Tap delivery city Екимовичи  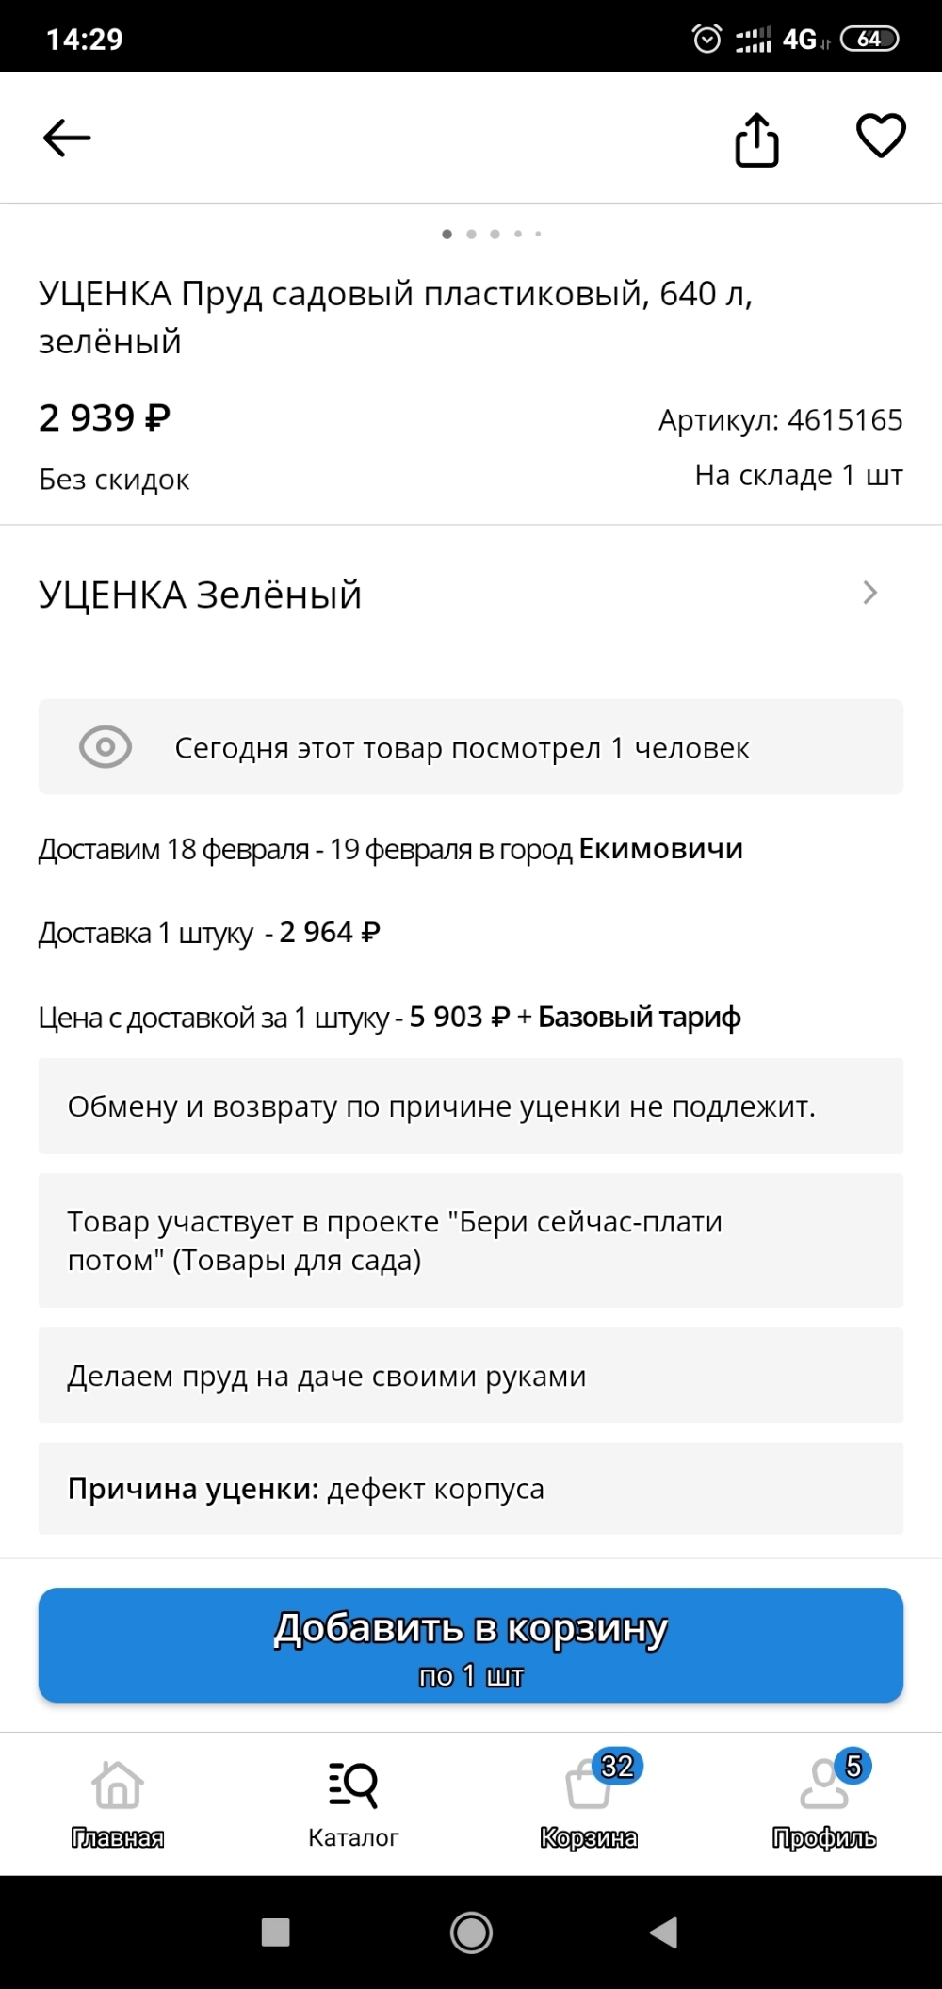click(660, 849)
